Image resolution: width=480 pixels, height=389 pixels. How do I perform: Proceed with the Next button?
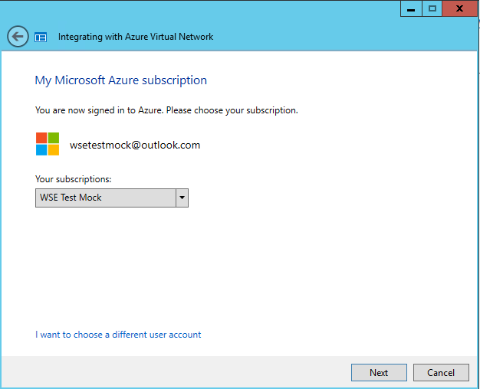[379, 372]
